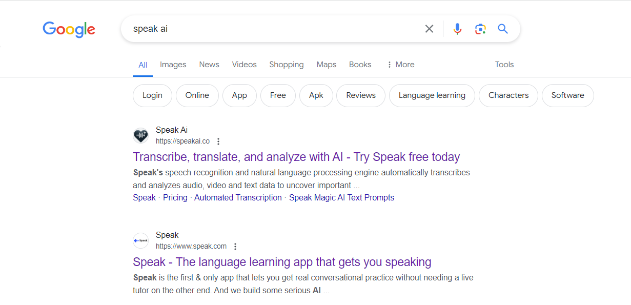Open Google Lens image search

(x=480, y=29)
